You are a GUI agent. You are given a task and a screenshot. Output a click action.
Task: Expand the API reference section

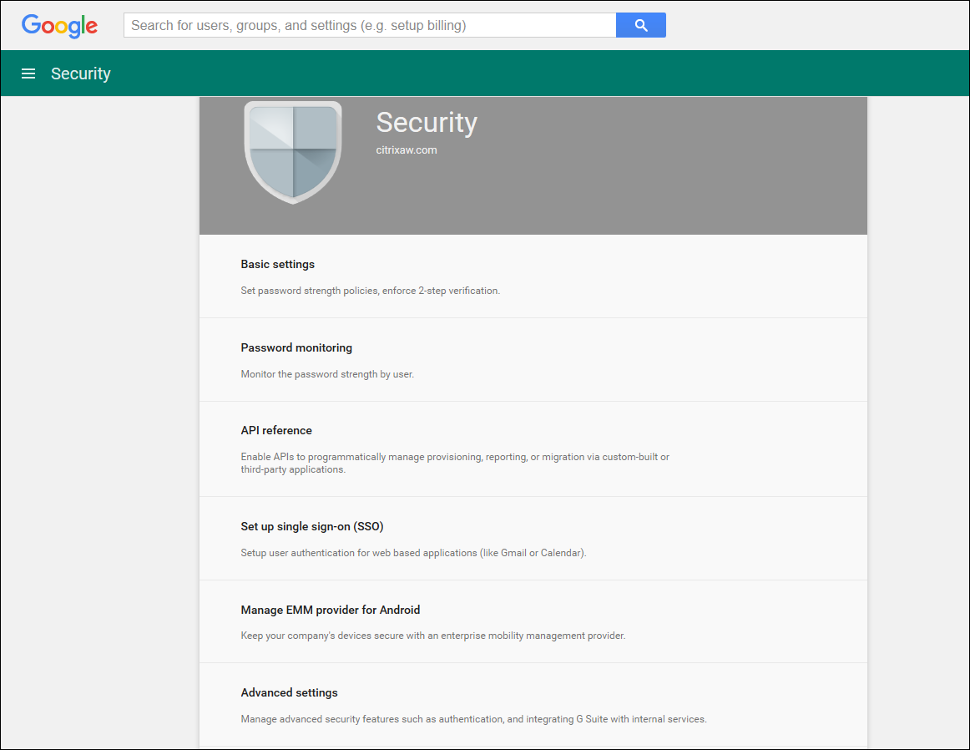[x=276, y=431]
